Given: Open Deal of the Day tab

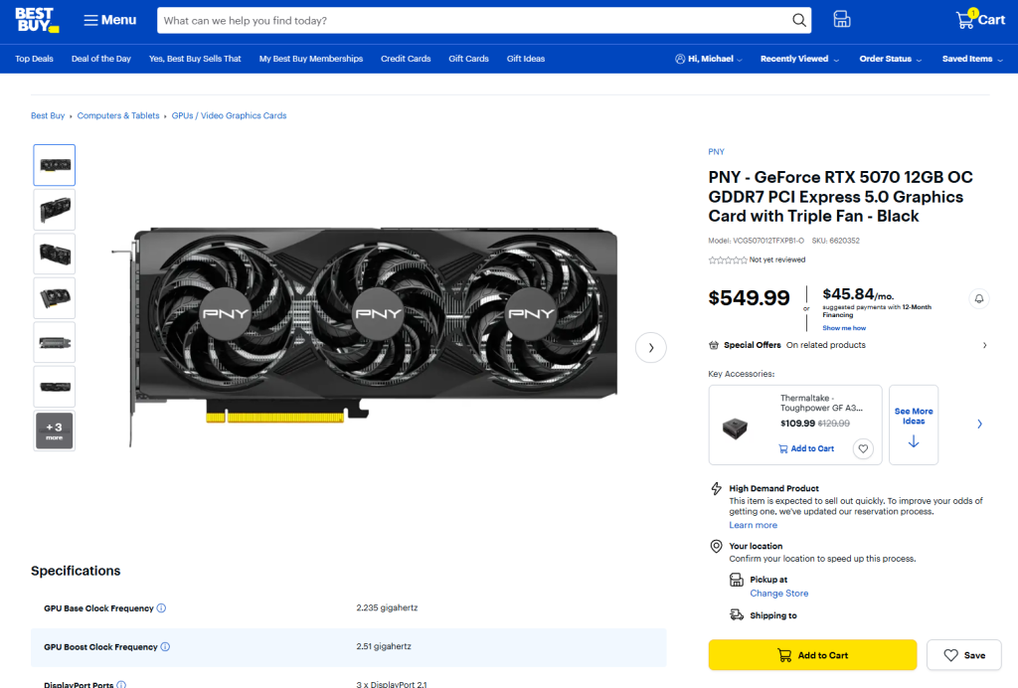Looking at the screenshot, I should [x=101, y=59].
